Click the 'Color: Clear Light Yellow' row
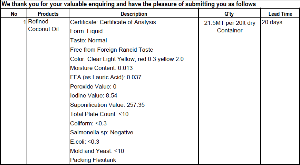Screen dimensions: 300x165 pos(127,59)
